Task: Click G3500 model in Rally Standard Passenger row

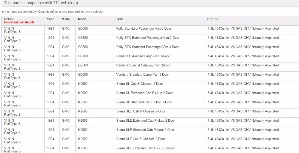Action: click(x=83, y=29)
